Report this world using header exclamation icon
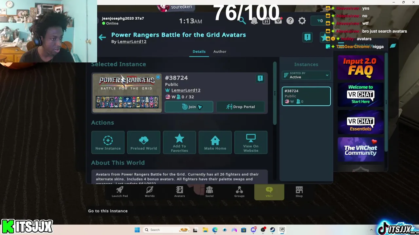 (x=307, y=37)
